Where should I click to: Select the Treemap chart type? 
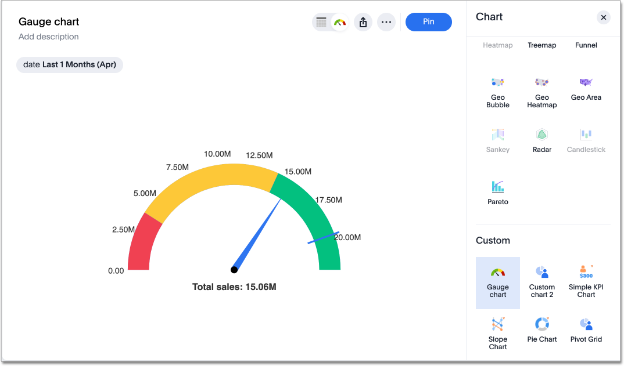tap(541, 45)
